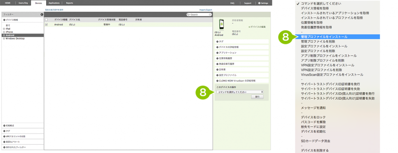Select VPN設定プロファイルをインストール menu entry

327,65
